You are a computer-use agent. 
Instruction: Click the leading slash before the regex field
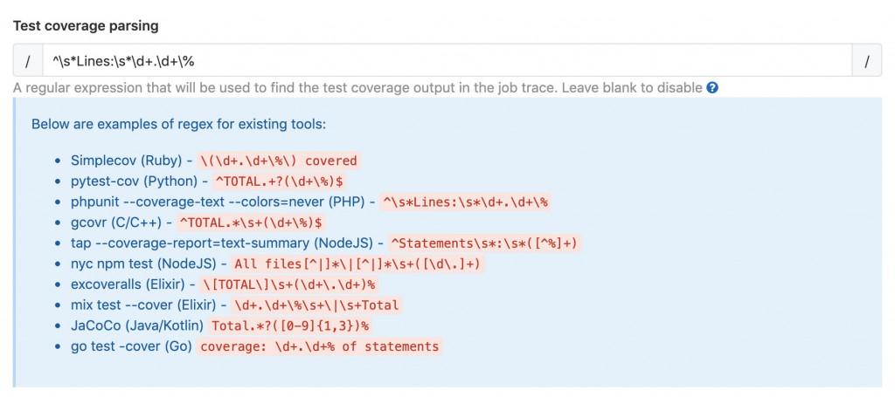(28, 60)
